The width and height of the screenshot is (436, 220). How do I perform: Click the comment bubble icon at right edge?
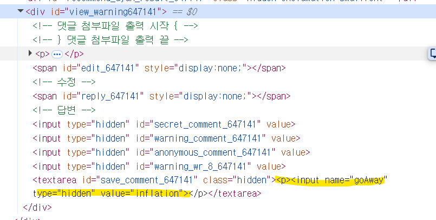coord(432,54)
